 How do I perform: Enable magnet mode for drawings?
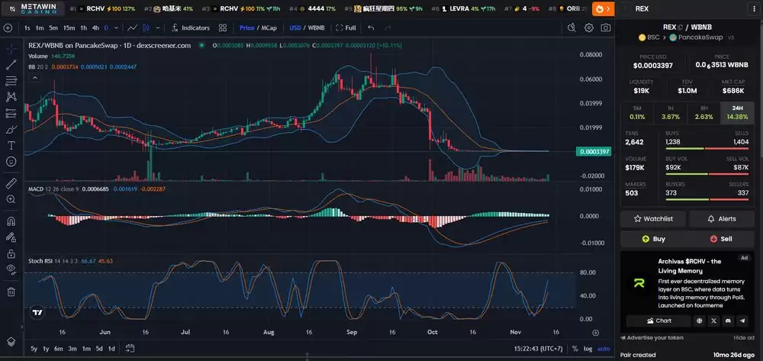(x=11, y=221)
